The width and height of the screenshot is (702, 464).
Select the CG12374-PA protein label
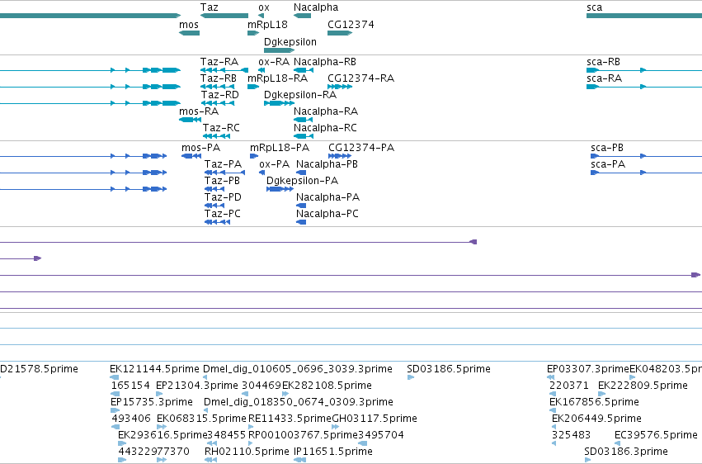click(x=361, y=148)
